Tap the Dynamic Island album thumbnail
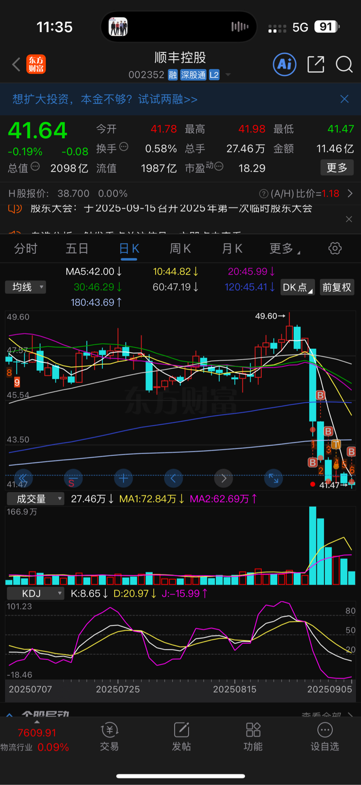Image resolution: width=361 pixels, height=785 pixels. 118,27
